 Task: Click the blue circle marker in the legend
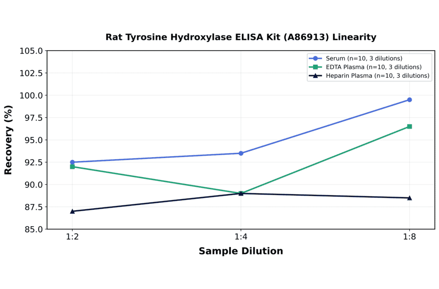315,58
